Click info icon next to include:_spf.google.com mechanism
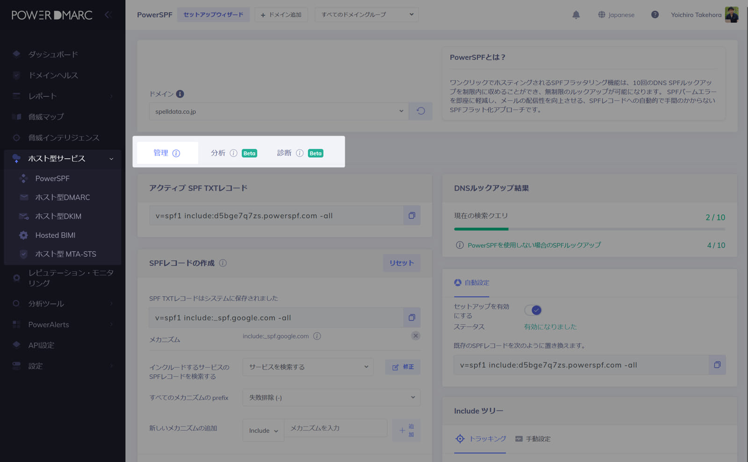This screenshot has height=462, width=748. (x=317, y=336)
